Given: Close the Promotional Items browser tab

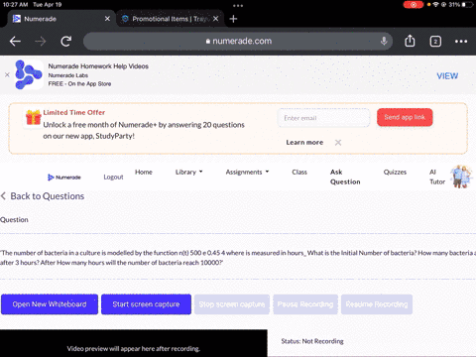Looking at the screenshot, I should click(x=216, y=19).
